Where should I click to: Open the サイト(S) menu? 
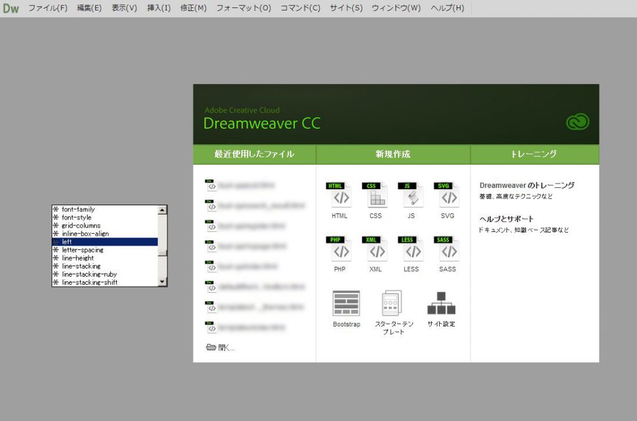point(346,8)
